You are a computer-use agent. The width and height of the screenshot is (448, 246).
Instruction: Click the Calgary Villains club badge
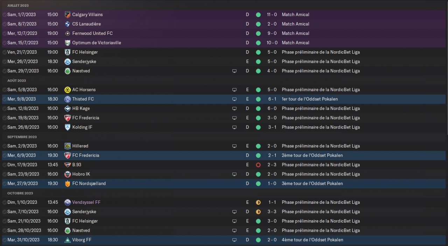68,15
